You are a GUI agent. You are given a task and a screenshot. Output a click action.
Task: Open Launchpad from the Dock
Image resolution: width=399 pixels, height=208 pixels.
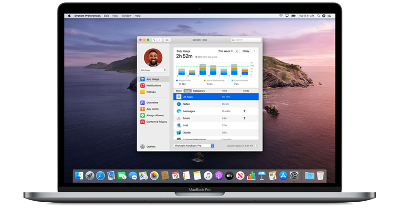[x=90, y=176]
